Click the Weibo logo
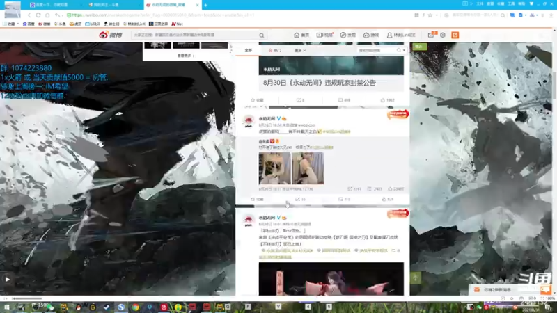Image resolution: width=557 pixels, height=313 pixels. (111, 35)
